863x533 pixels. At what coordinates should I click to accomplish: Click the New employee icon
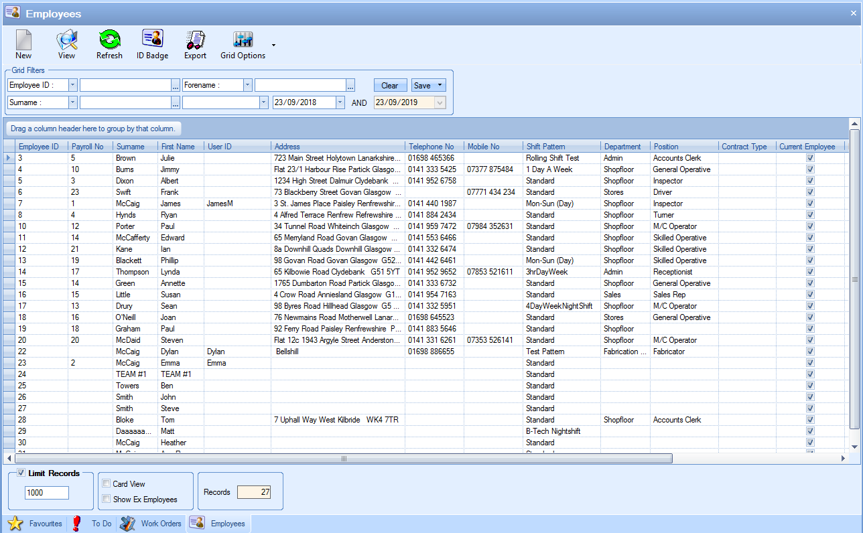pos(23,40)
